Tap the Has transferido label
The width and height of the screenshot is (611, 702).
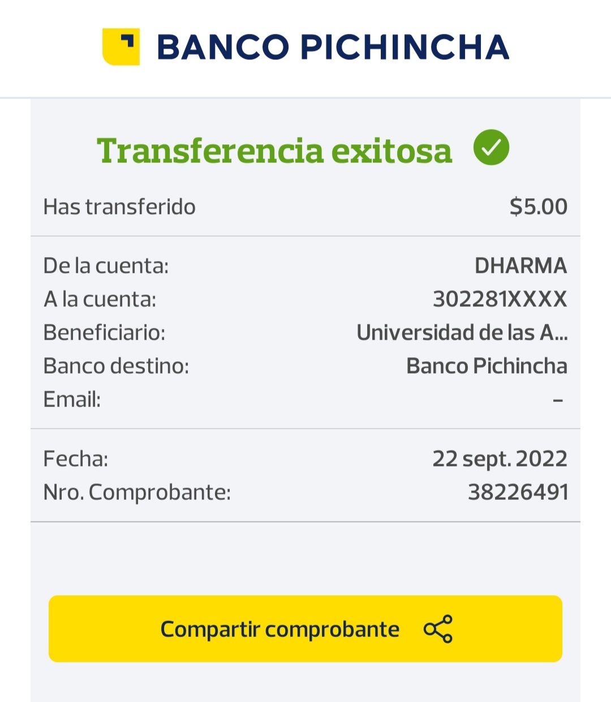pos(119,207)
